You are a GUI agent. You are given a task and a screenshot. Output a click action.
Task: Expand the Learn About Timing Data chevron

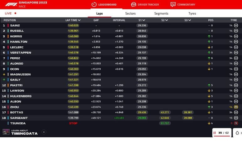[44, 132]
